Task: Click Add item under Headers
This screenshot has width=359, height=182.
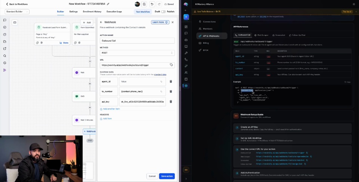Action: coord(106,118)
